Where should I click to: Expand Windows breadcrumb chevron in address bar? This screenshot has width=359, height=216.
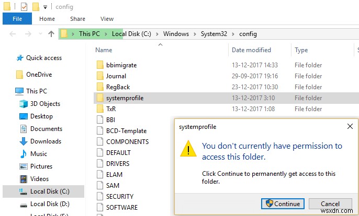[195, 34]
